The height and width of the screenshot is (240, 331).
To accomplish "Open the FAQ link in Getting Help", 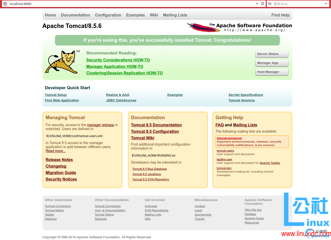I will pos(220,125).
